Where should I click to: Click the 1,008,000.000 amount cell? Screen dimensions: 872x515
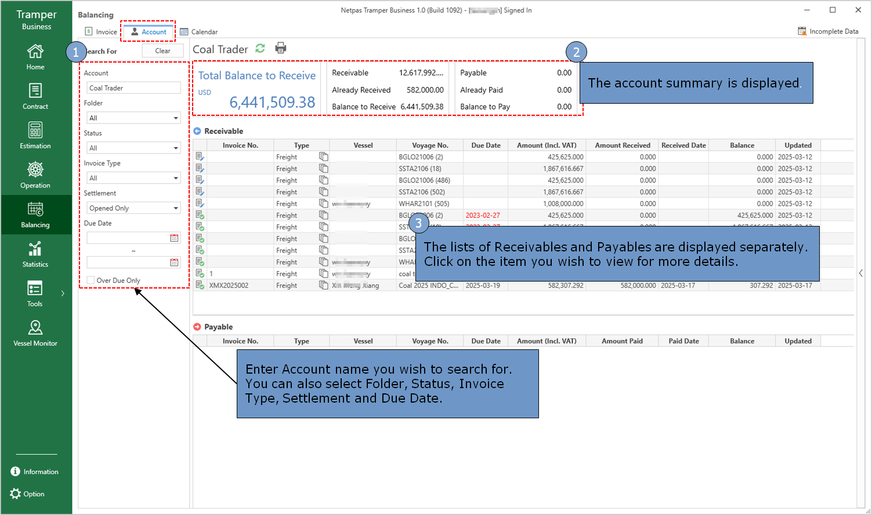point(547,204)
